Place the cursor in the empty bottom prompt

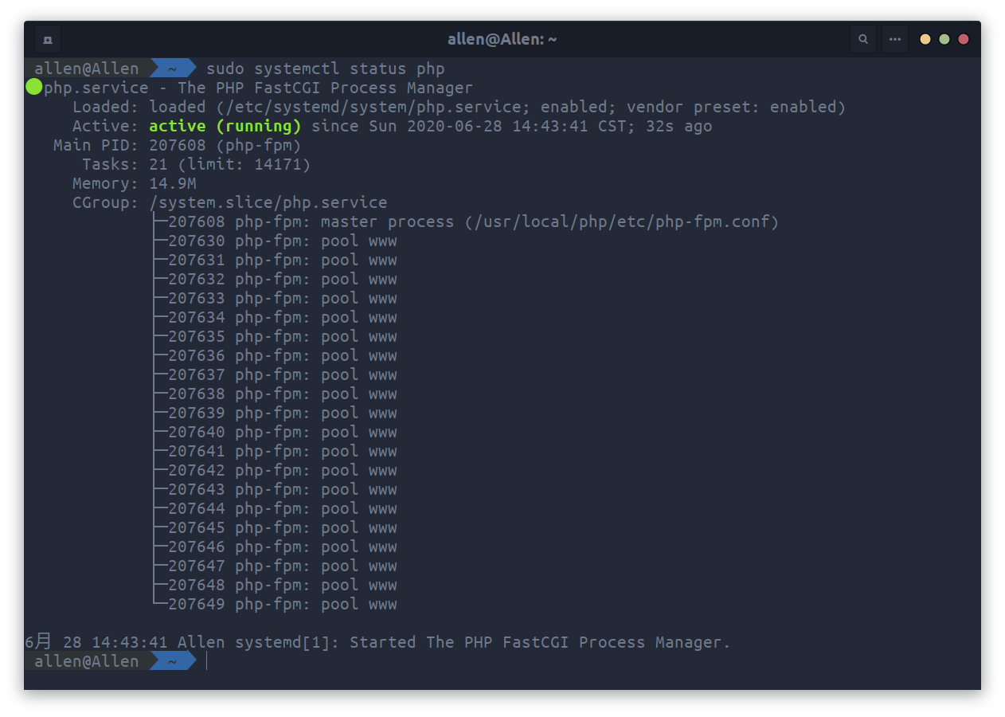click(207, 660)
